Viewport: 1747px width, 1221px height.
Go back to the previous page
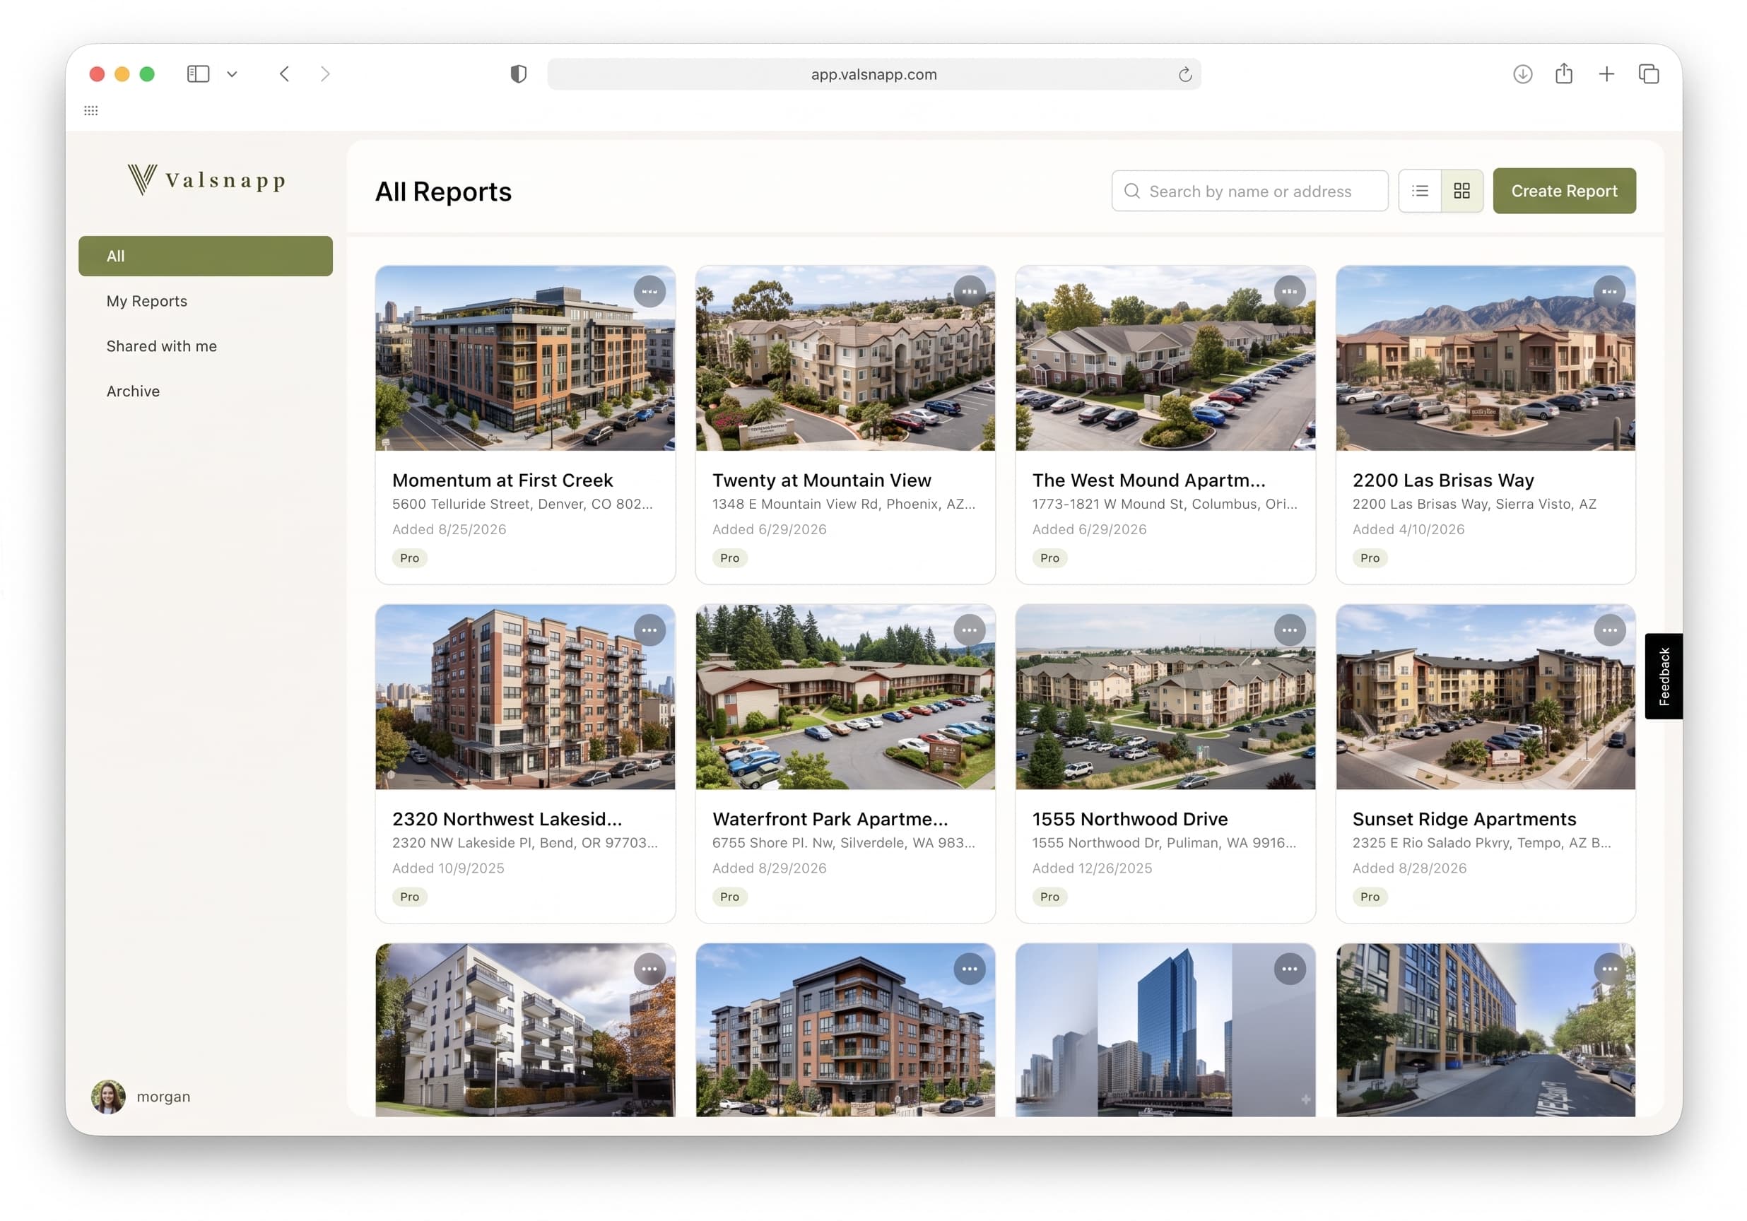tap(285, 73)
